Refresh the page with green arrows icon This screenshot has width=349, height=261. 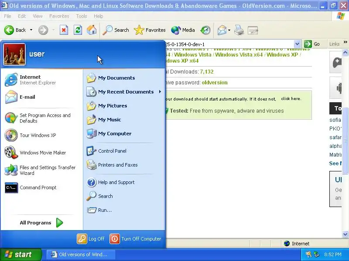click(78, 30)
